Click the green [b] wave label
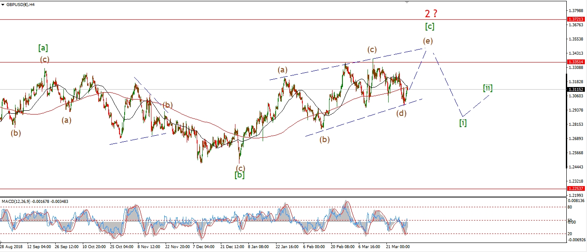587x252 pixels. tap(239, 175)
